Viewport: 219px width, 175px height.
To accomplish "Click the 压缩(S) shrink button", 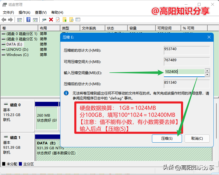I will point(167,139).
